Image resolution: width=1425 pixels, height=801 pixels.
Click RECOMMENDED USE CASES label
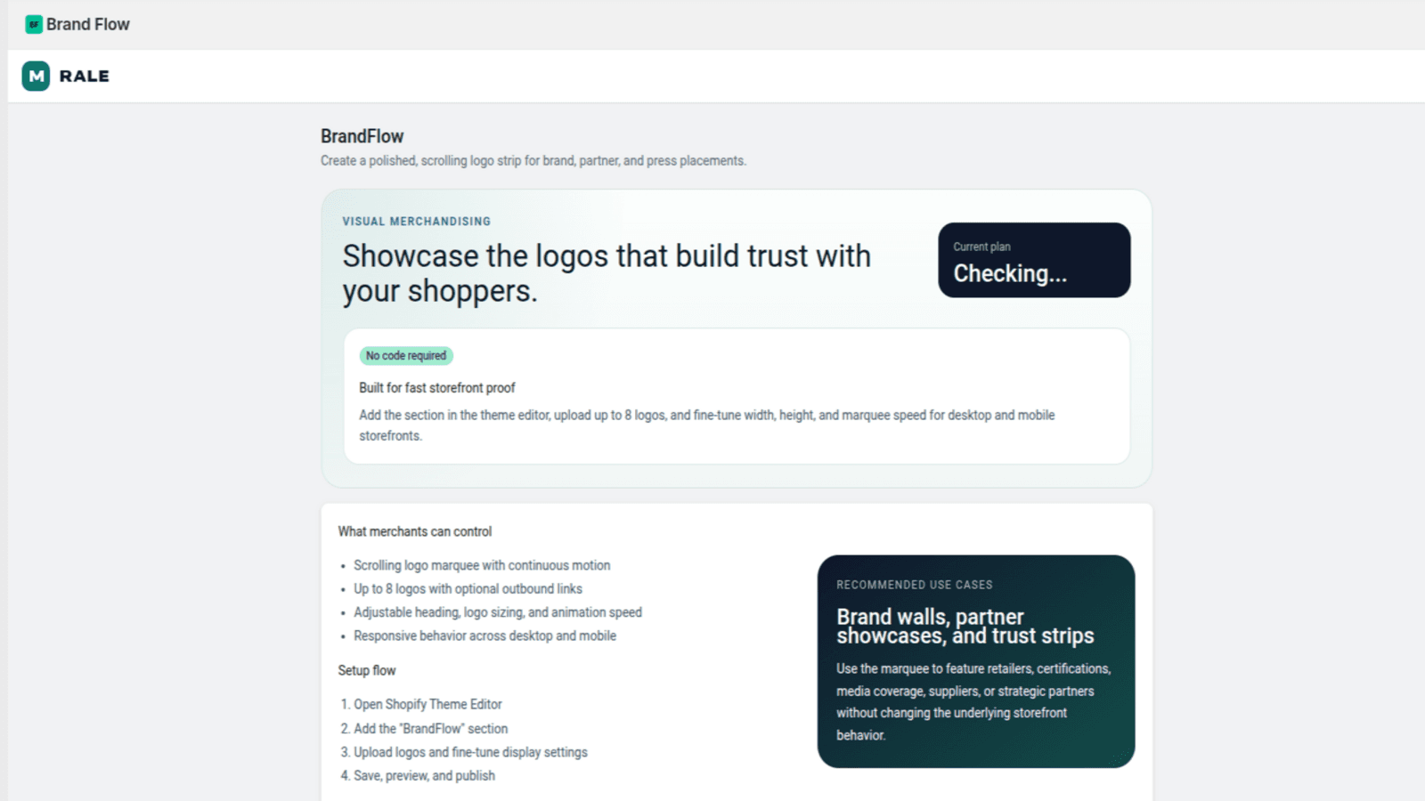[x=915, y=585]
